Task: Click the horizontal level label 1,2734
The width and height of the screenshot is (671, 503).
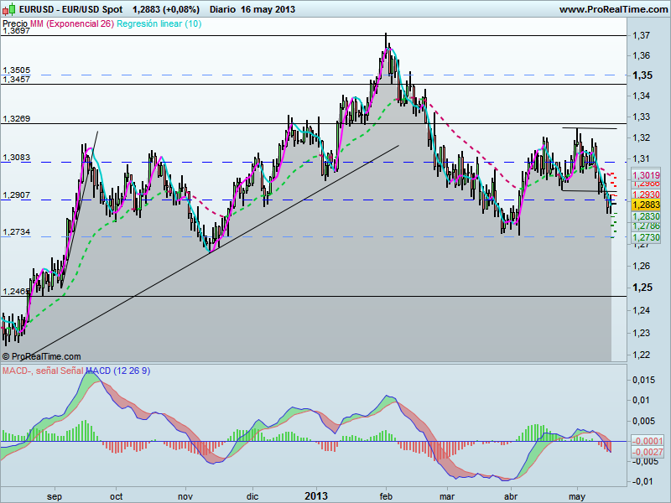Action: 16,232
